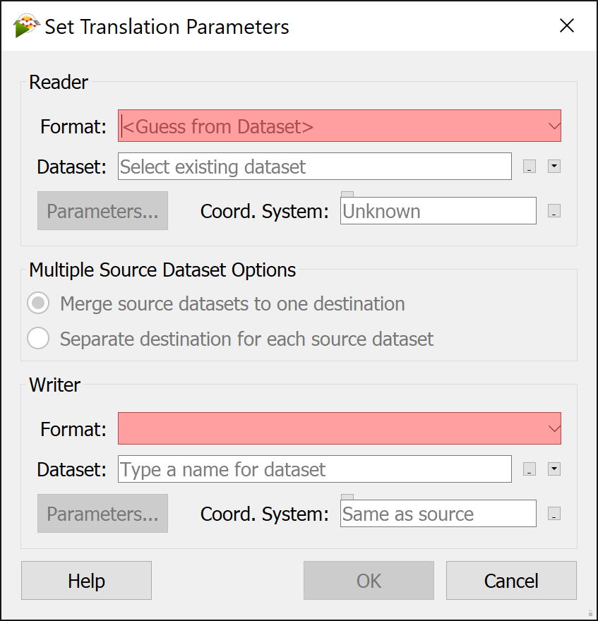Click the "Select existing dataset" field
This screenshot has height=621, width=598.
click(314, 167)
